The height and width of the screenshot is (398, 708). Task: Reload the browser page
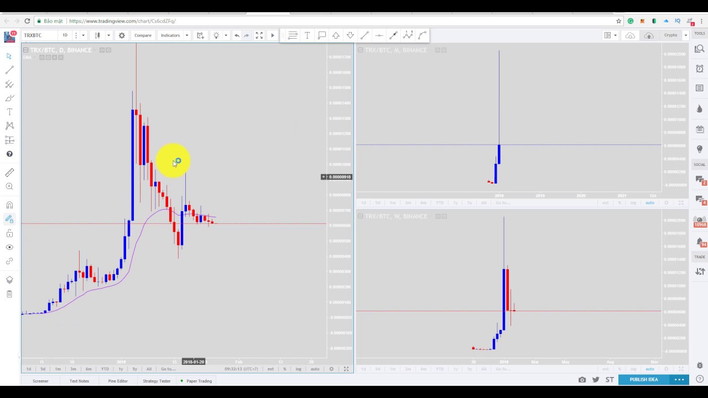click(27, 21)
